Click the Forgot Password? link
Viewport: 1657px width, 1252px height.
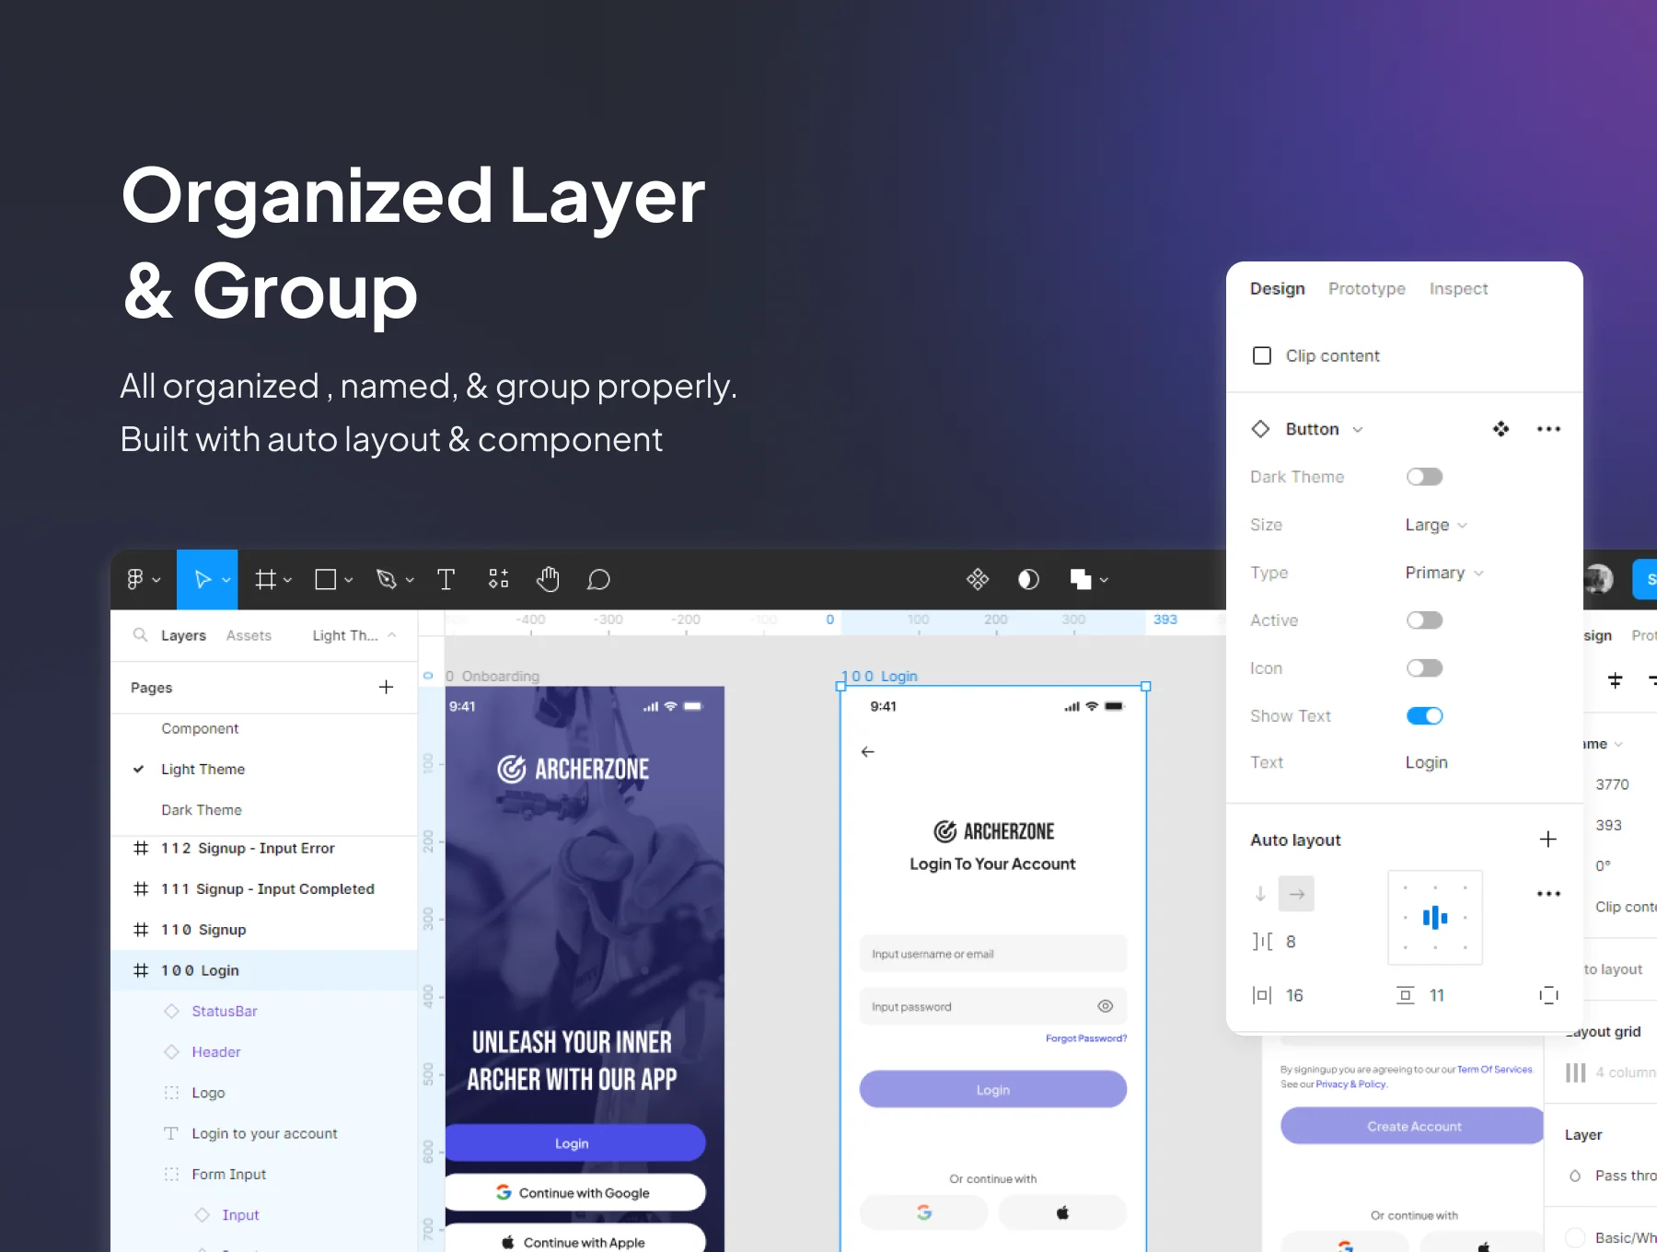1086,1038
